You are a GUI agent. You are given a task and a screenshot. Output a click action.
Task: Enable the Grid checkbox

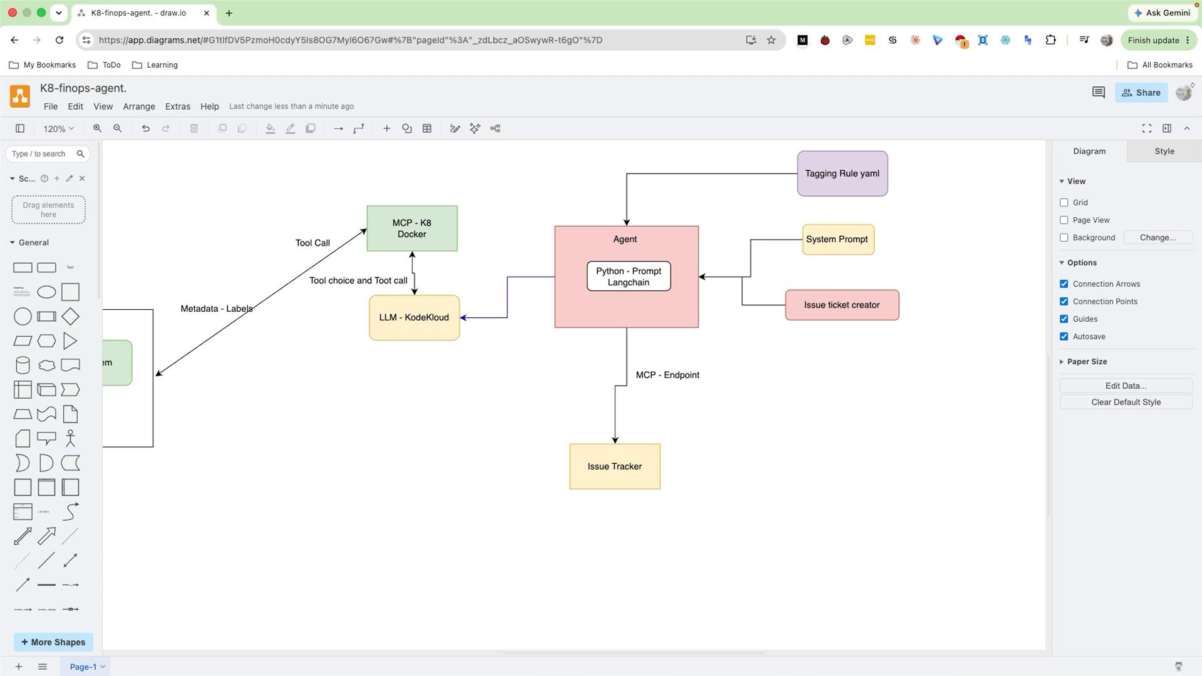tap(1064, 203)
